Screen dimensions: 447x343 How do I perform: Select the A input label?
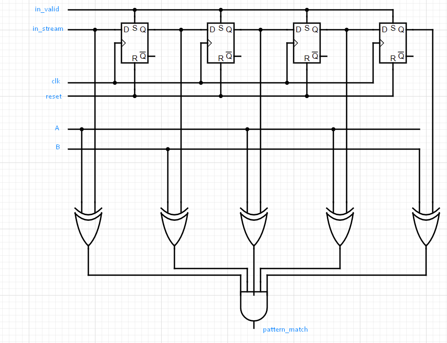coord(57,128)
